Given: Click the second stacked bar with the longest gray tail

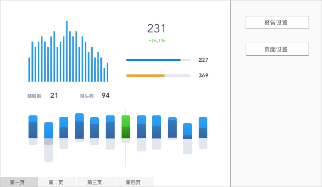Looking at the screenshot, I should coord(49,142).
